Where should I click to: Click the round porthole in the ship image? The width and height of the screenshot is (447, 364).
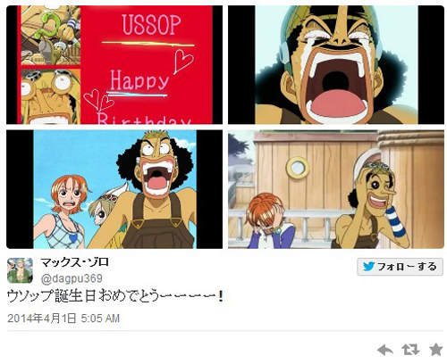coord(298,168)
